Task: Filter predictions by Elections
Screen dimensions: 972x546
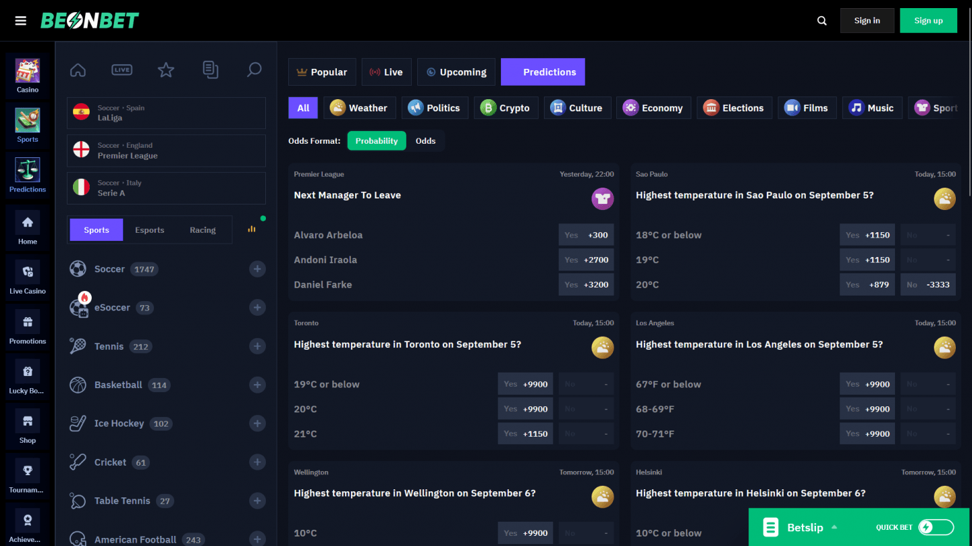Action: [734, 108]
